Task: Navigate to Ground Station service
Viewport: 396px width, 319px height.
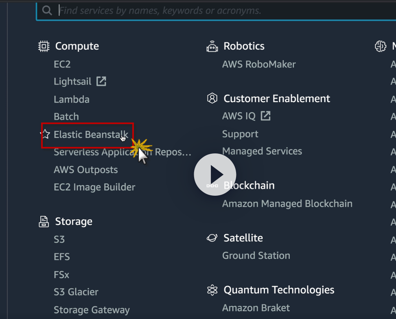Action: coord(256,256)
